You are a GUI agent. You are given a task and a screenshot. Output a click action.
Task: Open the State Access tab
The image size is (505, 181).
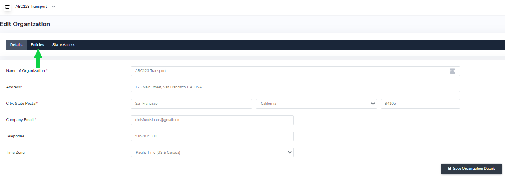(x=64, y=45)
